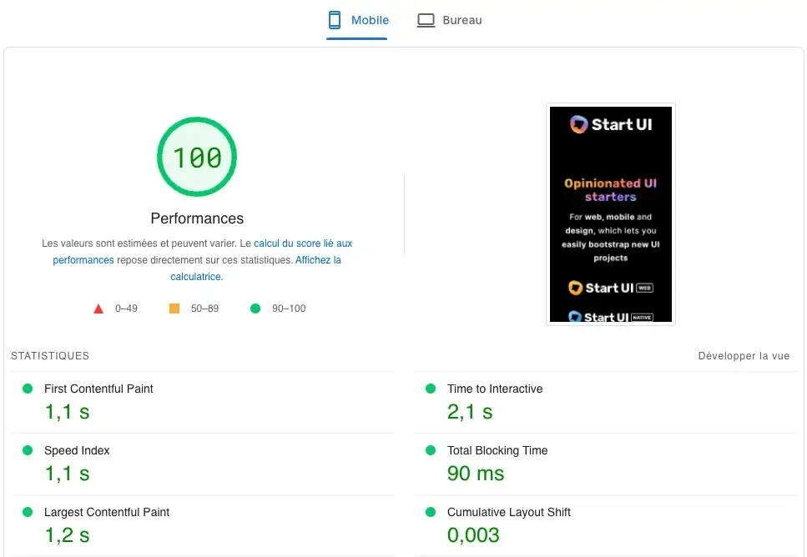The image size is (807, 557).
Task: Click the red triangle 0–49 legend icon
Action: [98, 308]
